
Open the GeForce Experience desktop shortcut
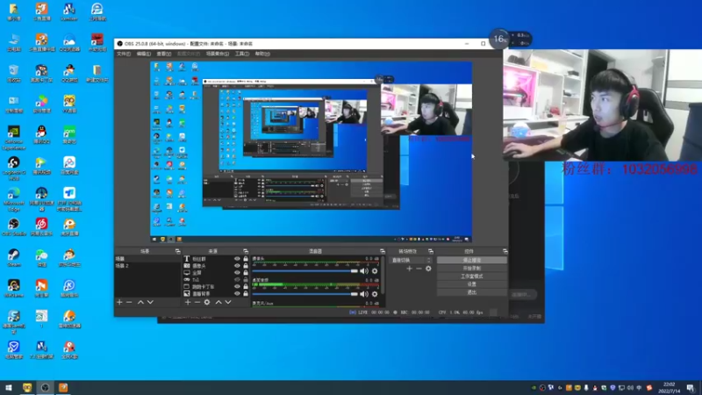coord(13,138)
